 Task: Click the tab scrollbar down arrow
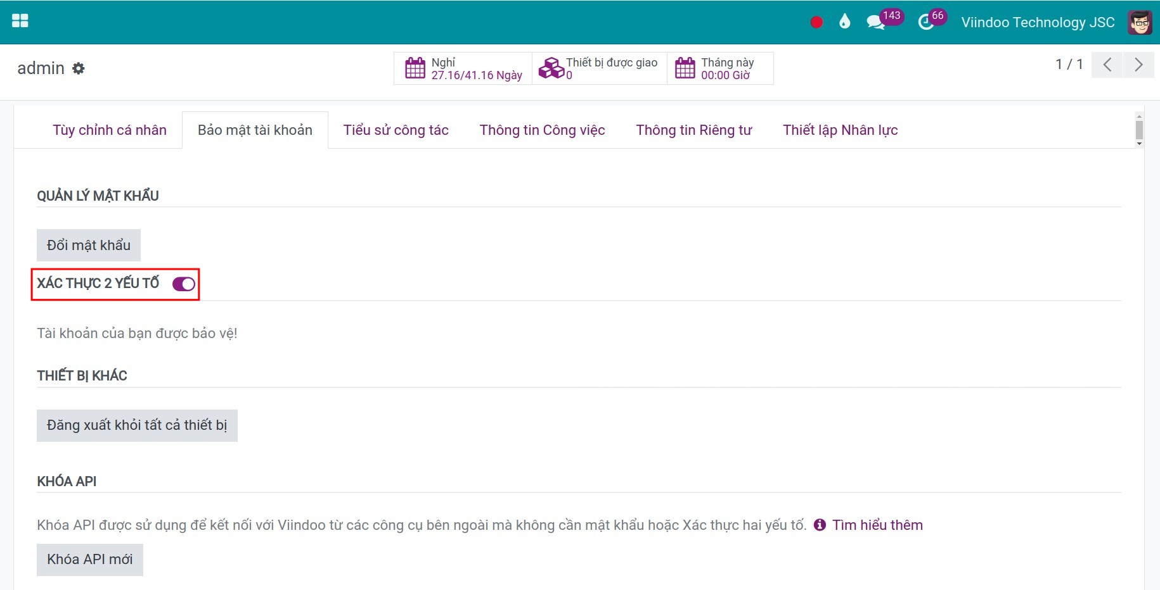point(1139,144)
